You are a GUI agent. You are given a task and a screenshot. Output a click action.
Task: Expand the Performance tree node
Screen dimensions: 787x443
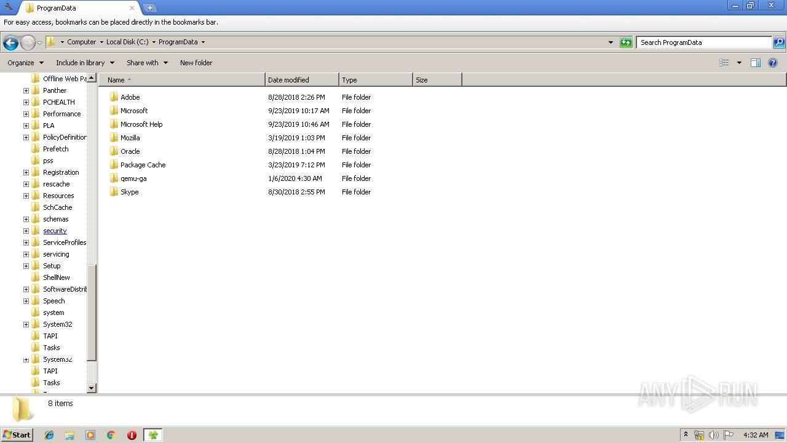coord(26,114)
